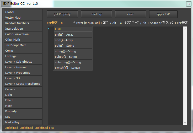Choose string()---String suggestion
Screen dimensions: 193x133
coord(73,51)
